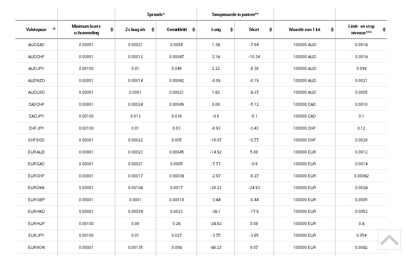Click the Spreads* group header
Viewport: 406px width, 256px height.
(156, 15)
